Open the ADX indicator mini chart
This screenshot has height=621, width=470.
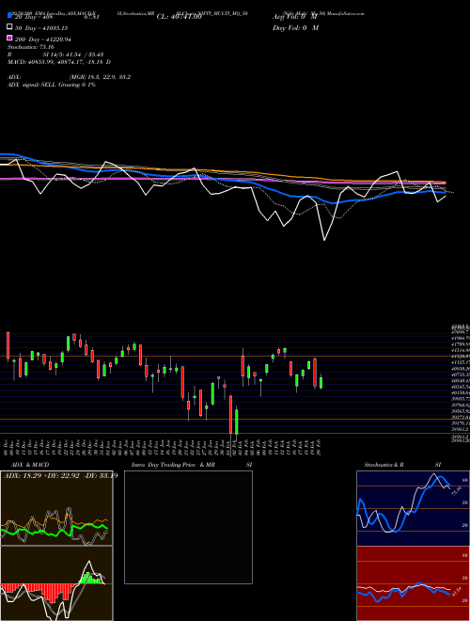[x=56, y=508]
